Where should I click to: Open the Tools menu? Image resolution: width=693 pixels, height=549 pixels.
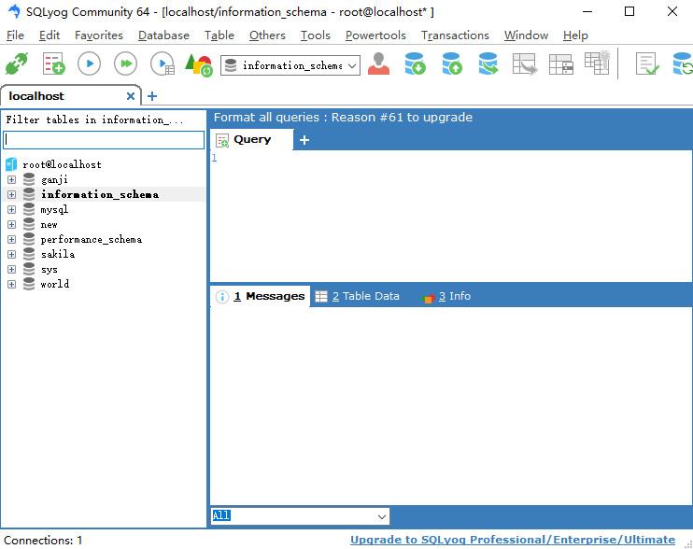click(315, 35)
